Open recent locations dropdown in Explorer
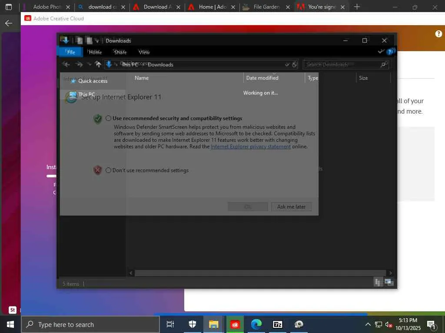 point(89,65)
